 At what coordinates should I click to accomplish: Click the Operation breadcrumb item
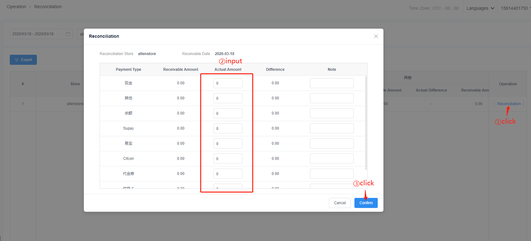coord(16,7)
